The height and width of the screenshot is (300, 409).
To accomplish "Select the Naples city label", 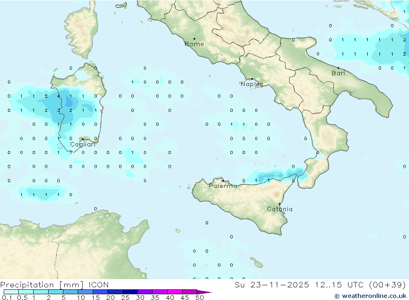I will pos(252,84).
